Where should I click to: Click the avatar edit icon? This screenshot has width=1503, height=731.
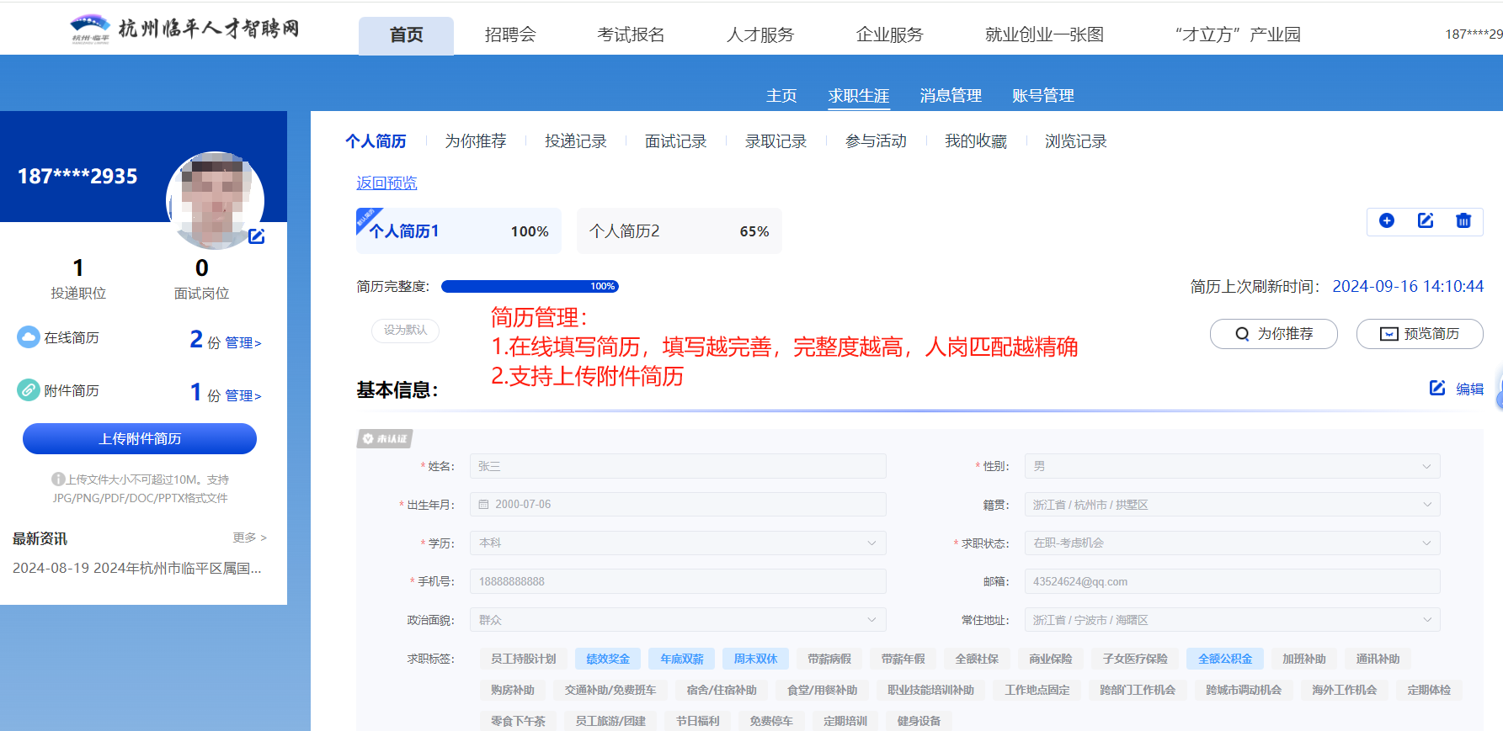click(257, 236)
